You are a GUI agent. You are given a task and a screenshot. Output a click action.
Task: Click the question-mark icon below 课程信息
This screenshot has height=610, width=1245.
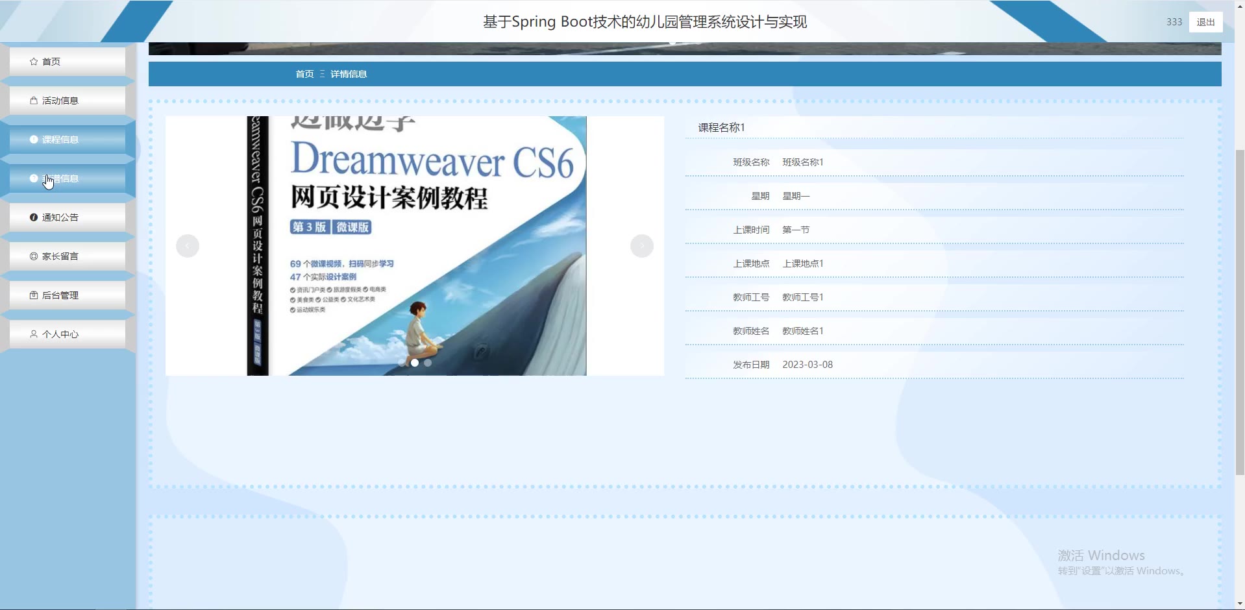(x=34, y=178)
